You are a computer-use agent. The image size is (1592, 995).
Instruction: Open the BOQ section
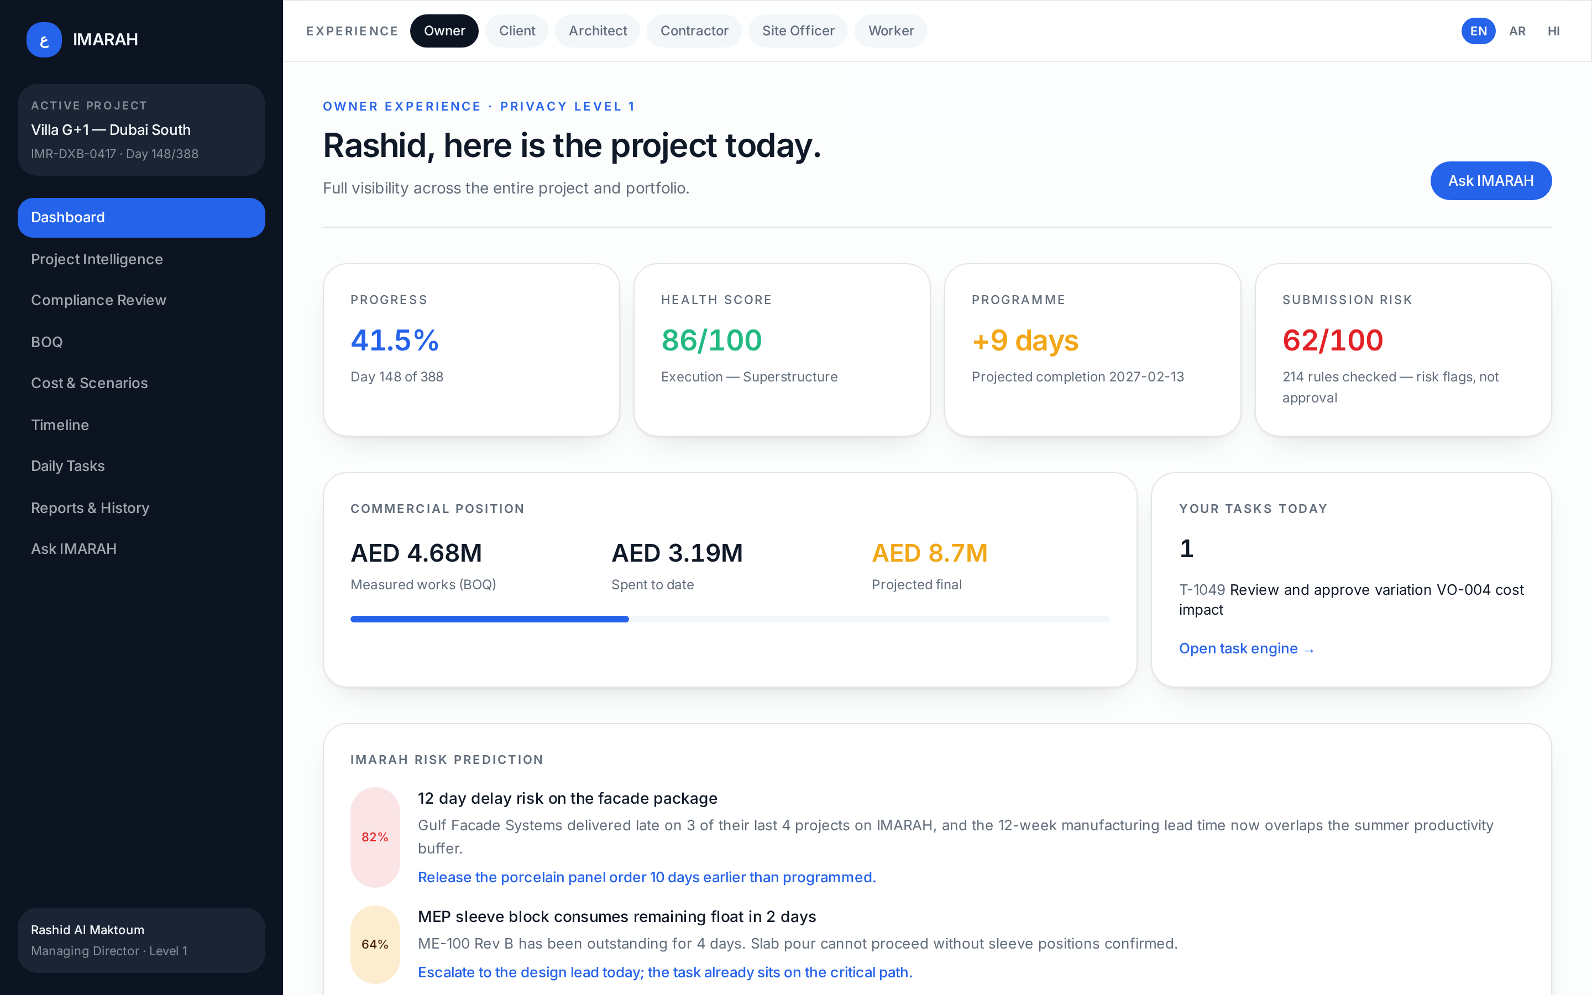pos(142,342)
